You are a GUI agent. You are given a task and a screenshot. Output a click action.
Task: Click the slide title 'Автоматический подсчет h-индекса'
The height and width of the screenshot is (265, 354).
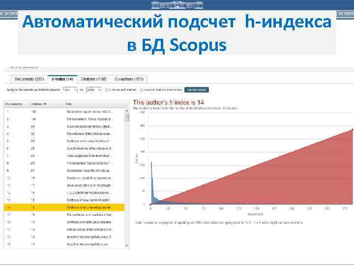[177, 22]
